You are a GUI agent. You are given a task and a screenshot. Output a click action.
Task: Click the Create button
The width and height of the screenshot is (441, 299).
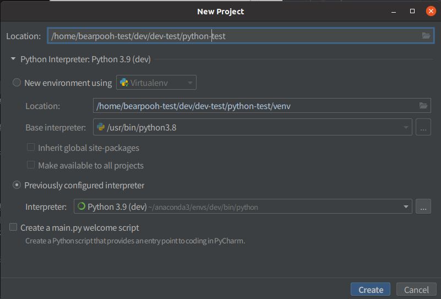coord(371,290)
